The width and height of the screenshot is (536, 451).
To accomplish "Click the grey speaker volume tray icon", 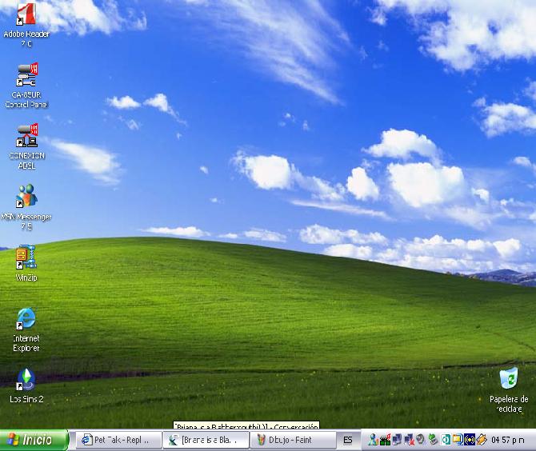I will point(421,440).
